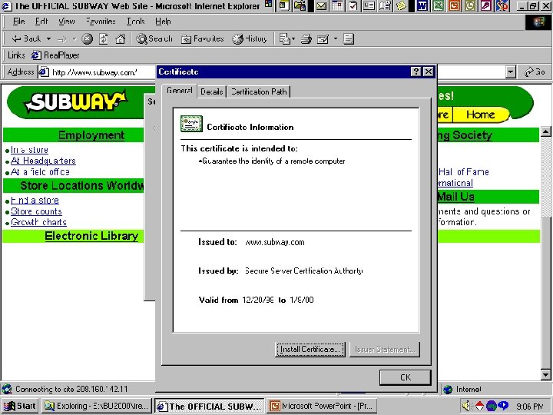Click the Office shortcut bar Access key icon
This screenshot has width=553, height=415.
coord(486,5)
